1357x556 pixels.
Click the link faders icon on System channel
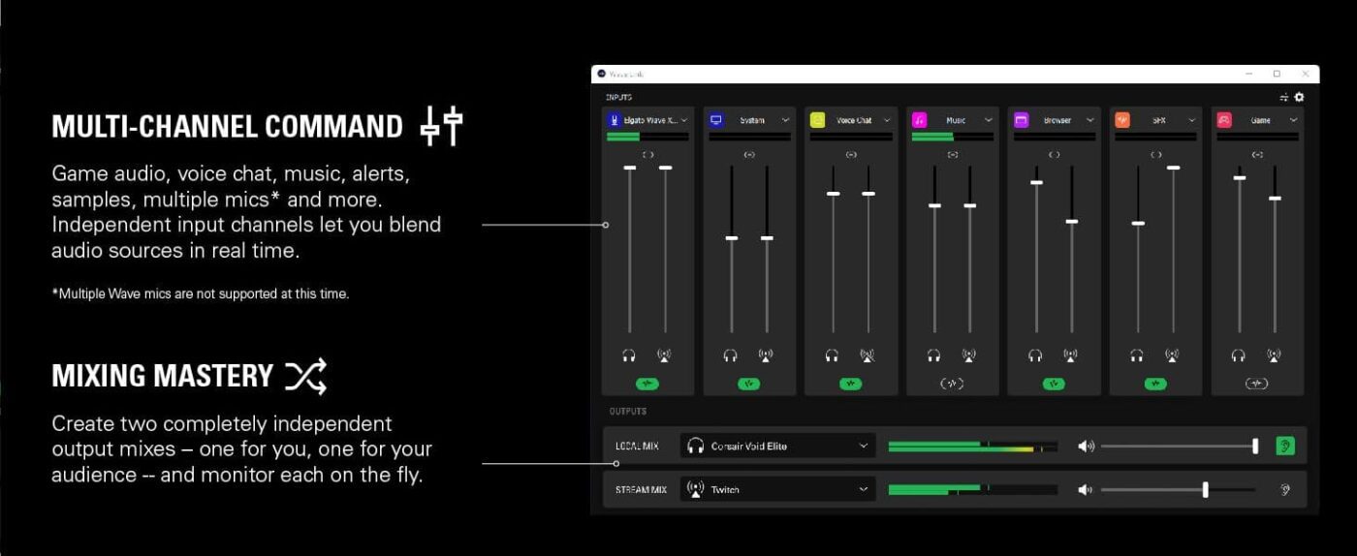click(749, 155)
